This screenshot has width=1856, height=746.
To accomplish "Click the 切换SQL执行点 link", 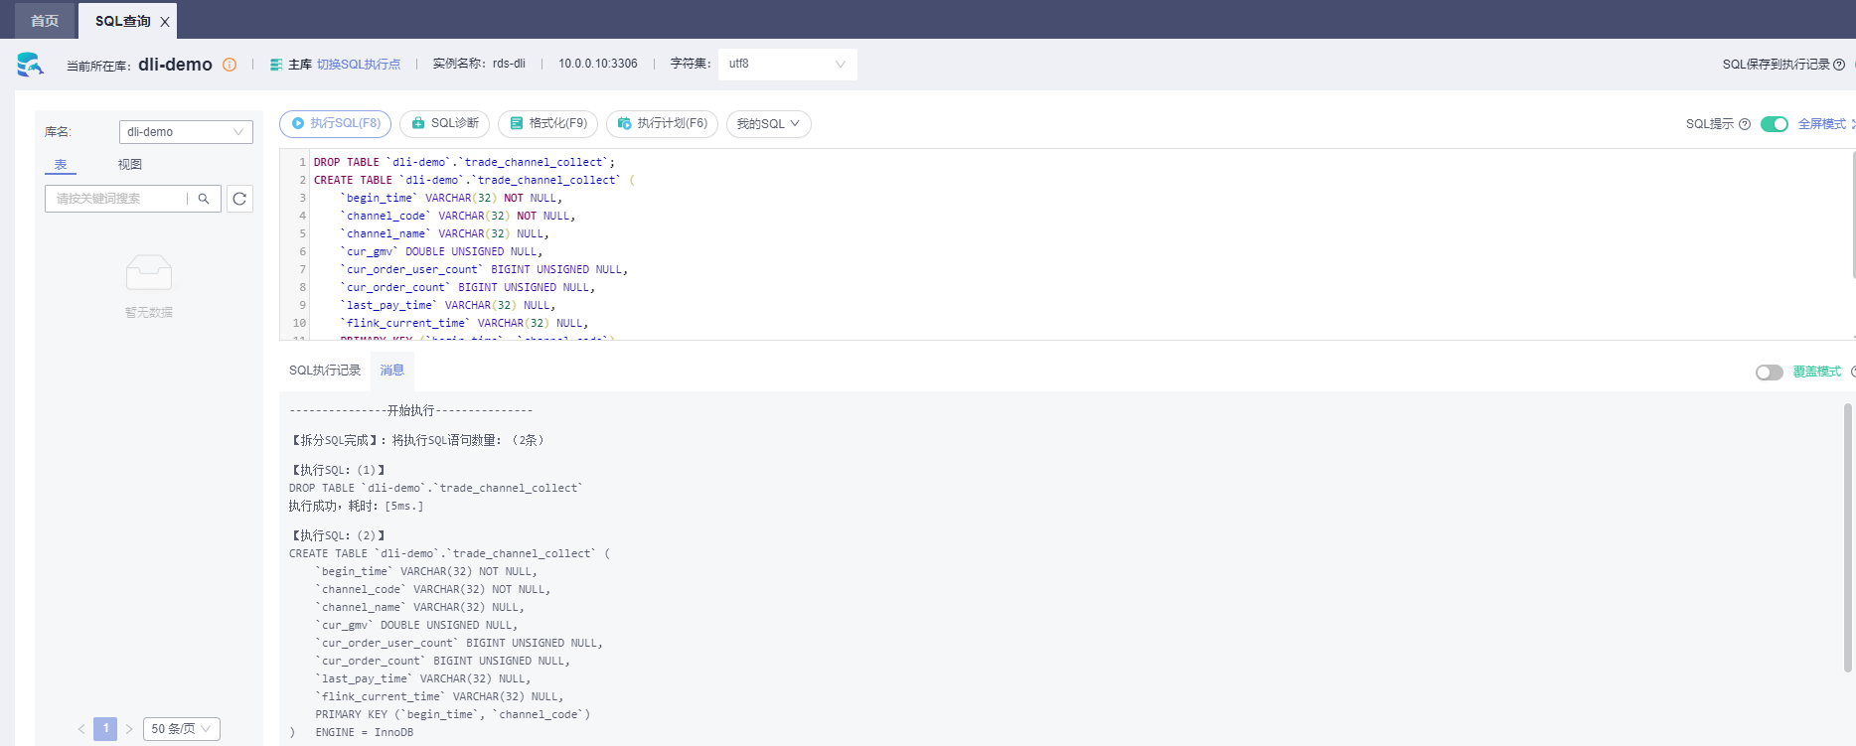I will 359,65.
